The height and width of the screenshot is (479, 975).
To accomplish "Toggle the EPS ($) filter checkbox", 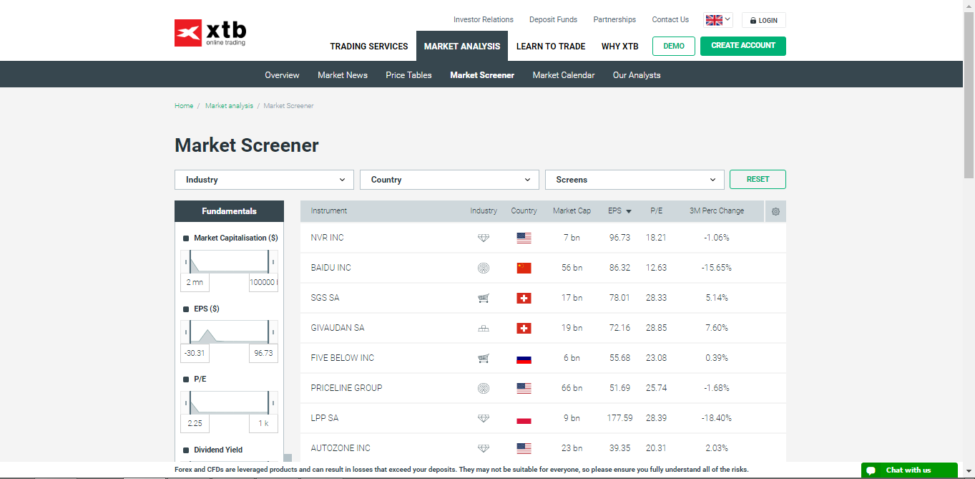I will (x=187, y=309).
